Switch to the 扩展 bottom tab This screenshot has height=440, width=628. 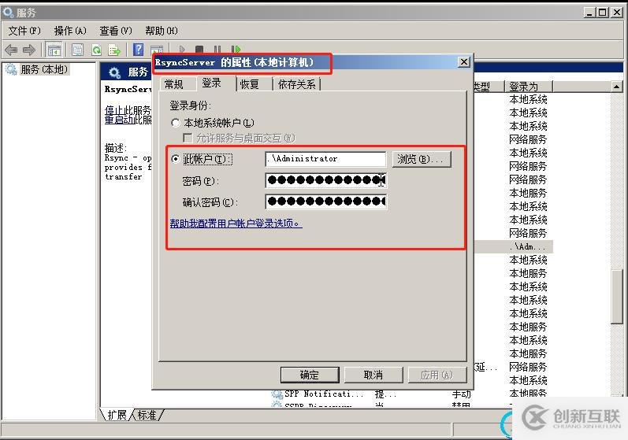tap(117, 415)
